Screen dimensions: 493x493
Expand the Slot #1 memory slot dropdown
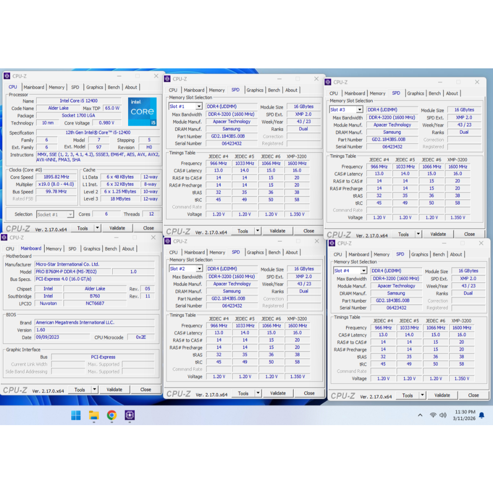coord(198,106)
